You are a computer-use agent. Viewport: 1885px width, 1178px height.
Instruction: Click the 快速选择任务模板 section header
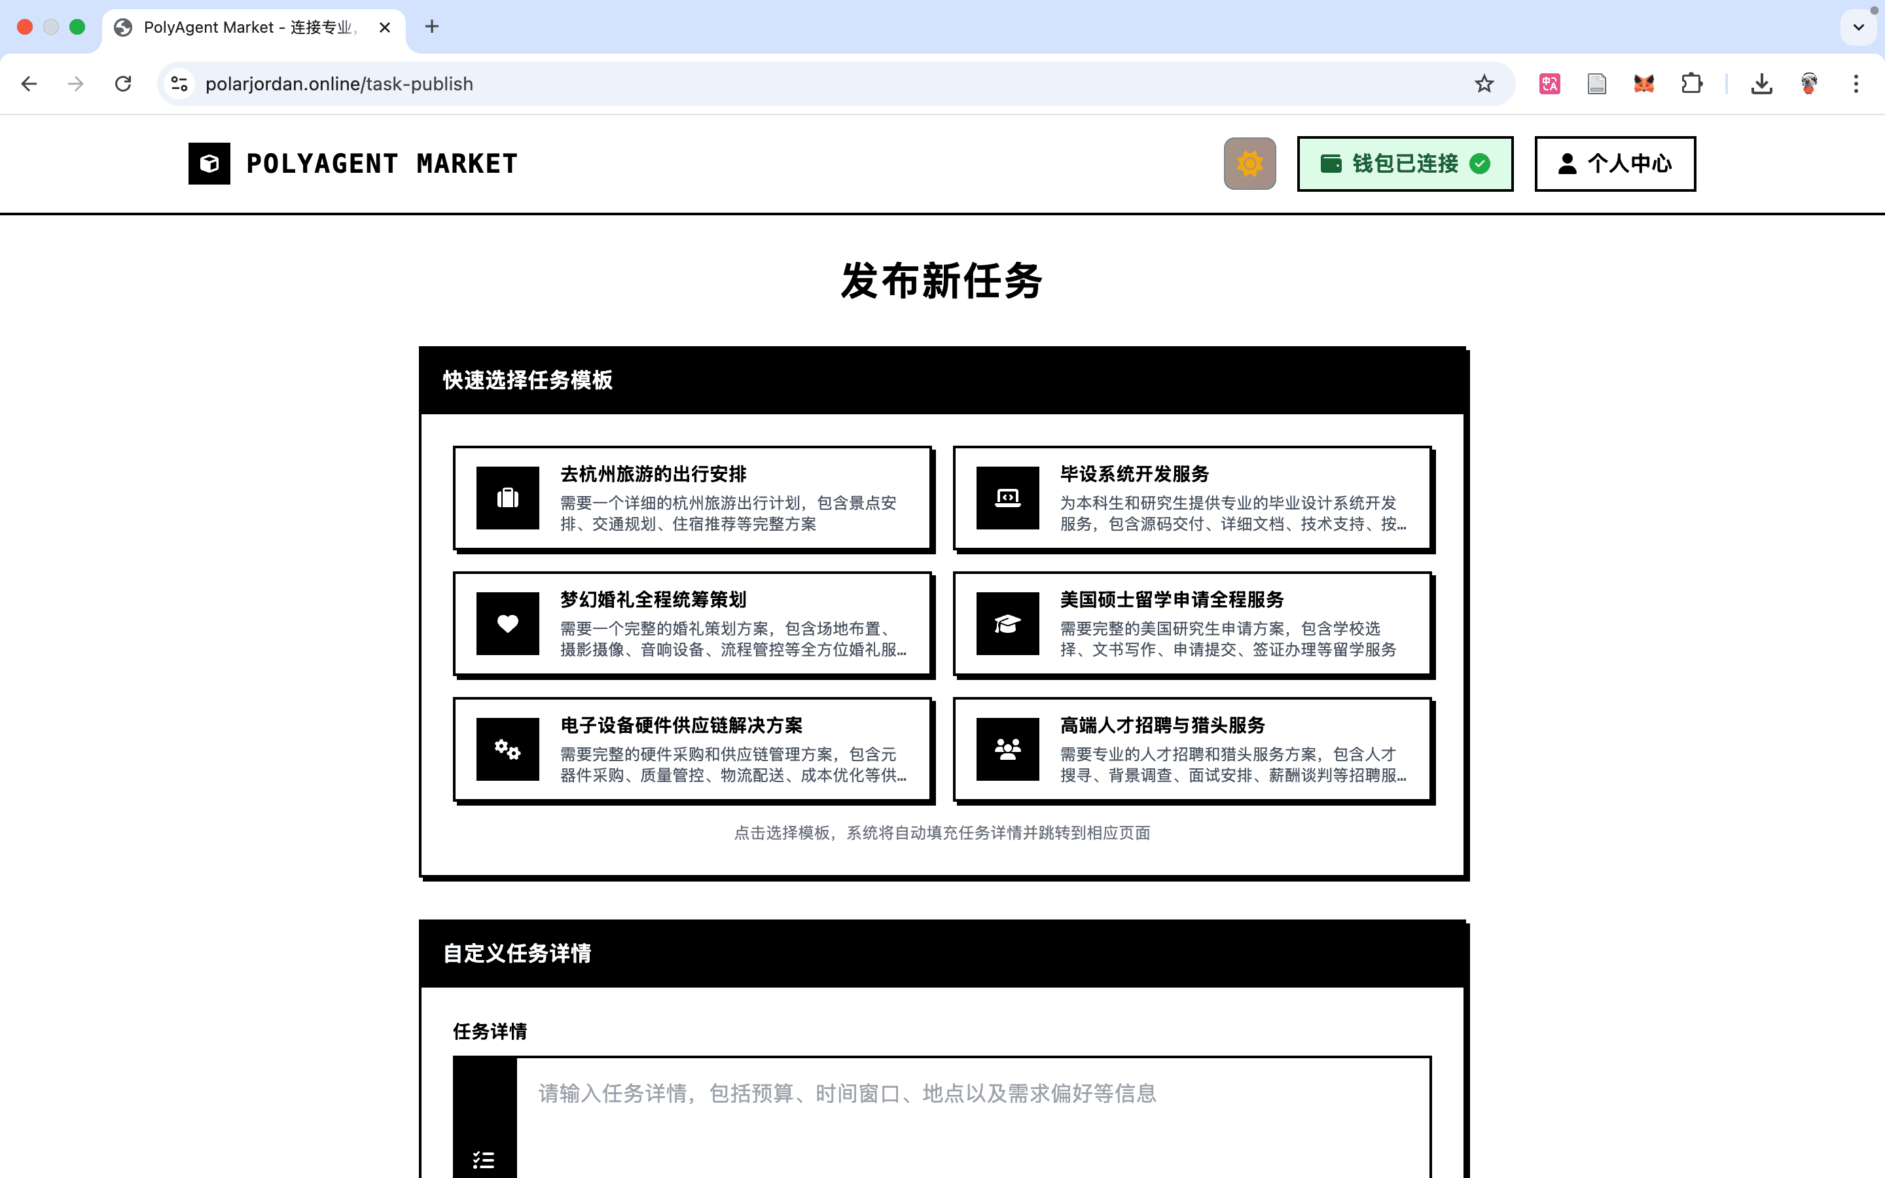[x=942, y=380]
